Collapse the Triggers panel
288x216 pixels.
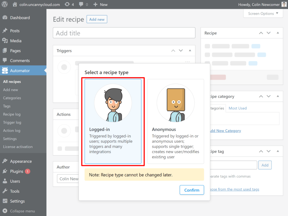190,51
